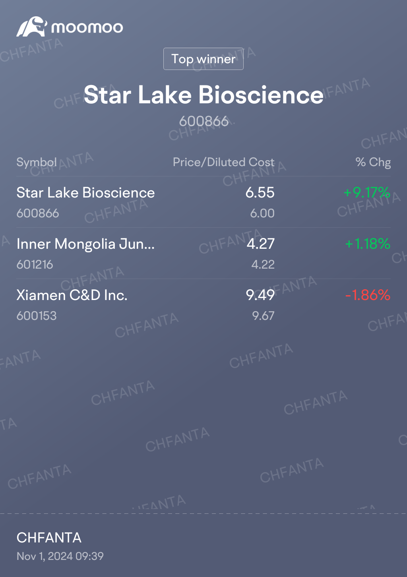Open the Xiamen C&D Inc. row
407x577 pixels.
pos(203,304)
